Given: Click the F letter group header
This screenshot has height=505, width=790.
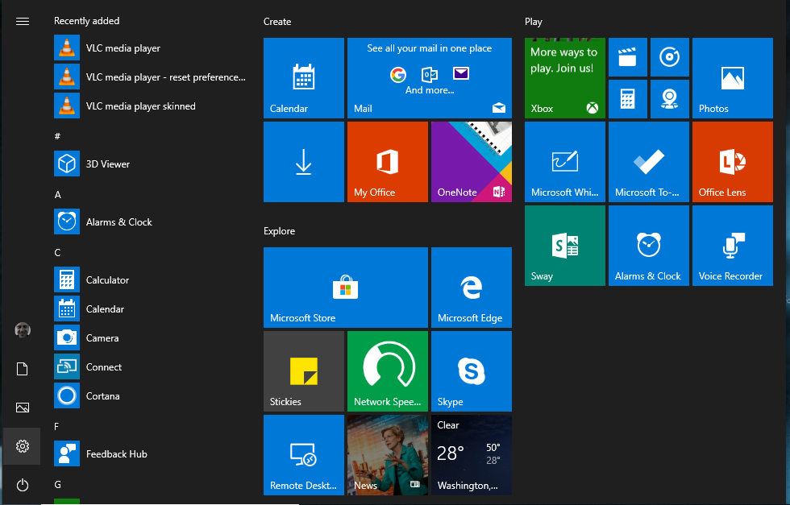Looking at the screenshot, I should point(56,426).
